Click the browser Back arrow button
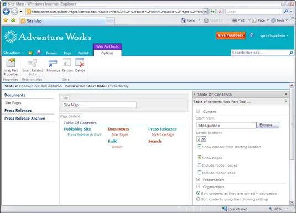This screenshot has height=213, width=296. point(6,12)
